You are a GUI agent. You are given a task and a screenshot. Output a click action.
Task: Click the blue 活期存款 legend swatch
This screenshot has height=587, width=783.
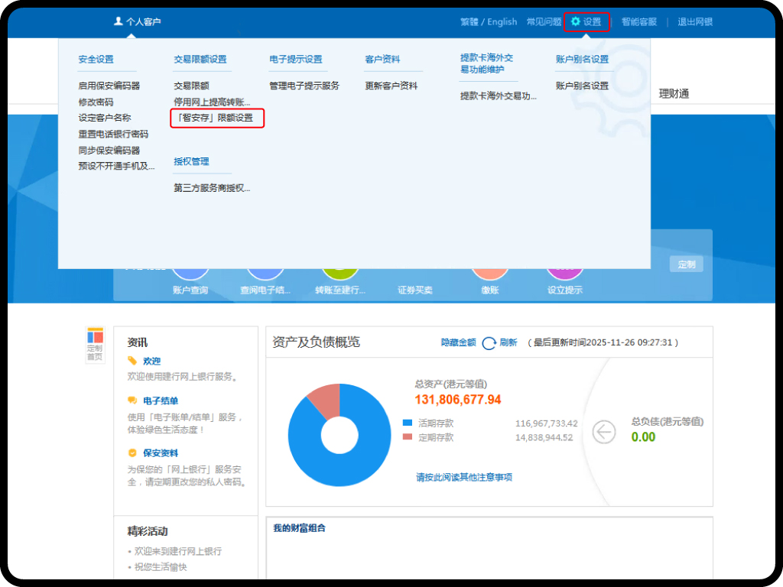pyautogui.click(x=408, y=423)
